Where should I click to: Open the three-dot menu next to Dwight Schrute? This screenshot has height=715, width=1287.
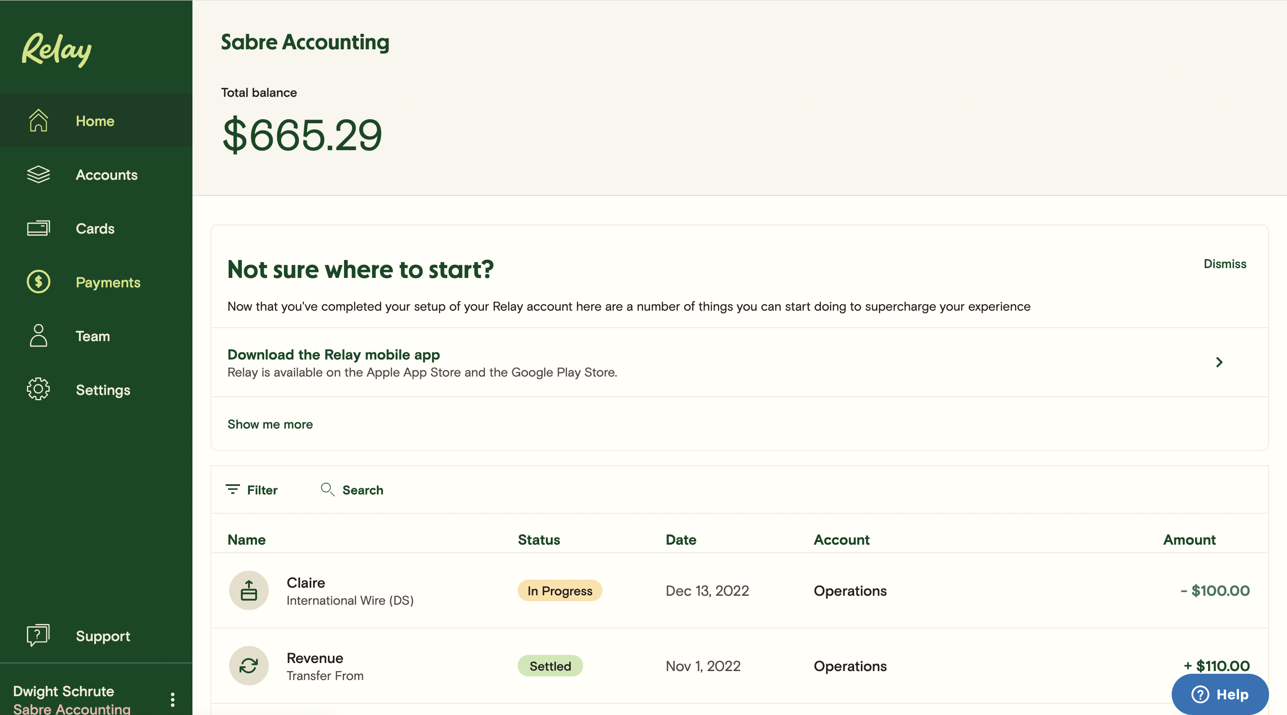[173, 699]
